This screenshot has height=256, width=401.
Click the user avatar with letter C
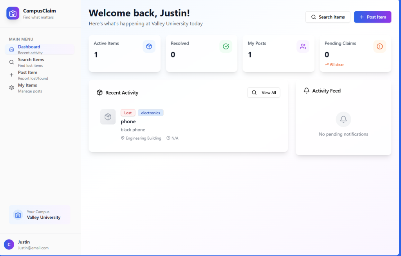[9, 245]
